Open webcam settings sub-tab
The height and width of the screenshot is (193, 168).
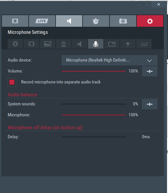point(64,44)
